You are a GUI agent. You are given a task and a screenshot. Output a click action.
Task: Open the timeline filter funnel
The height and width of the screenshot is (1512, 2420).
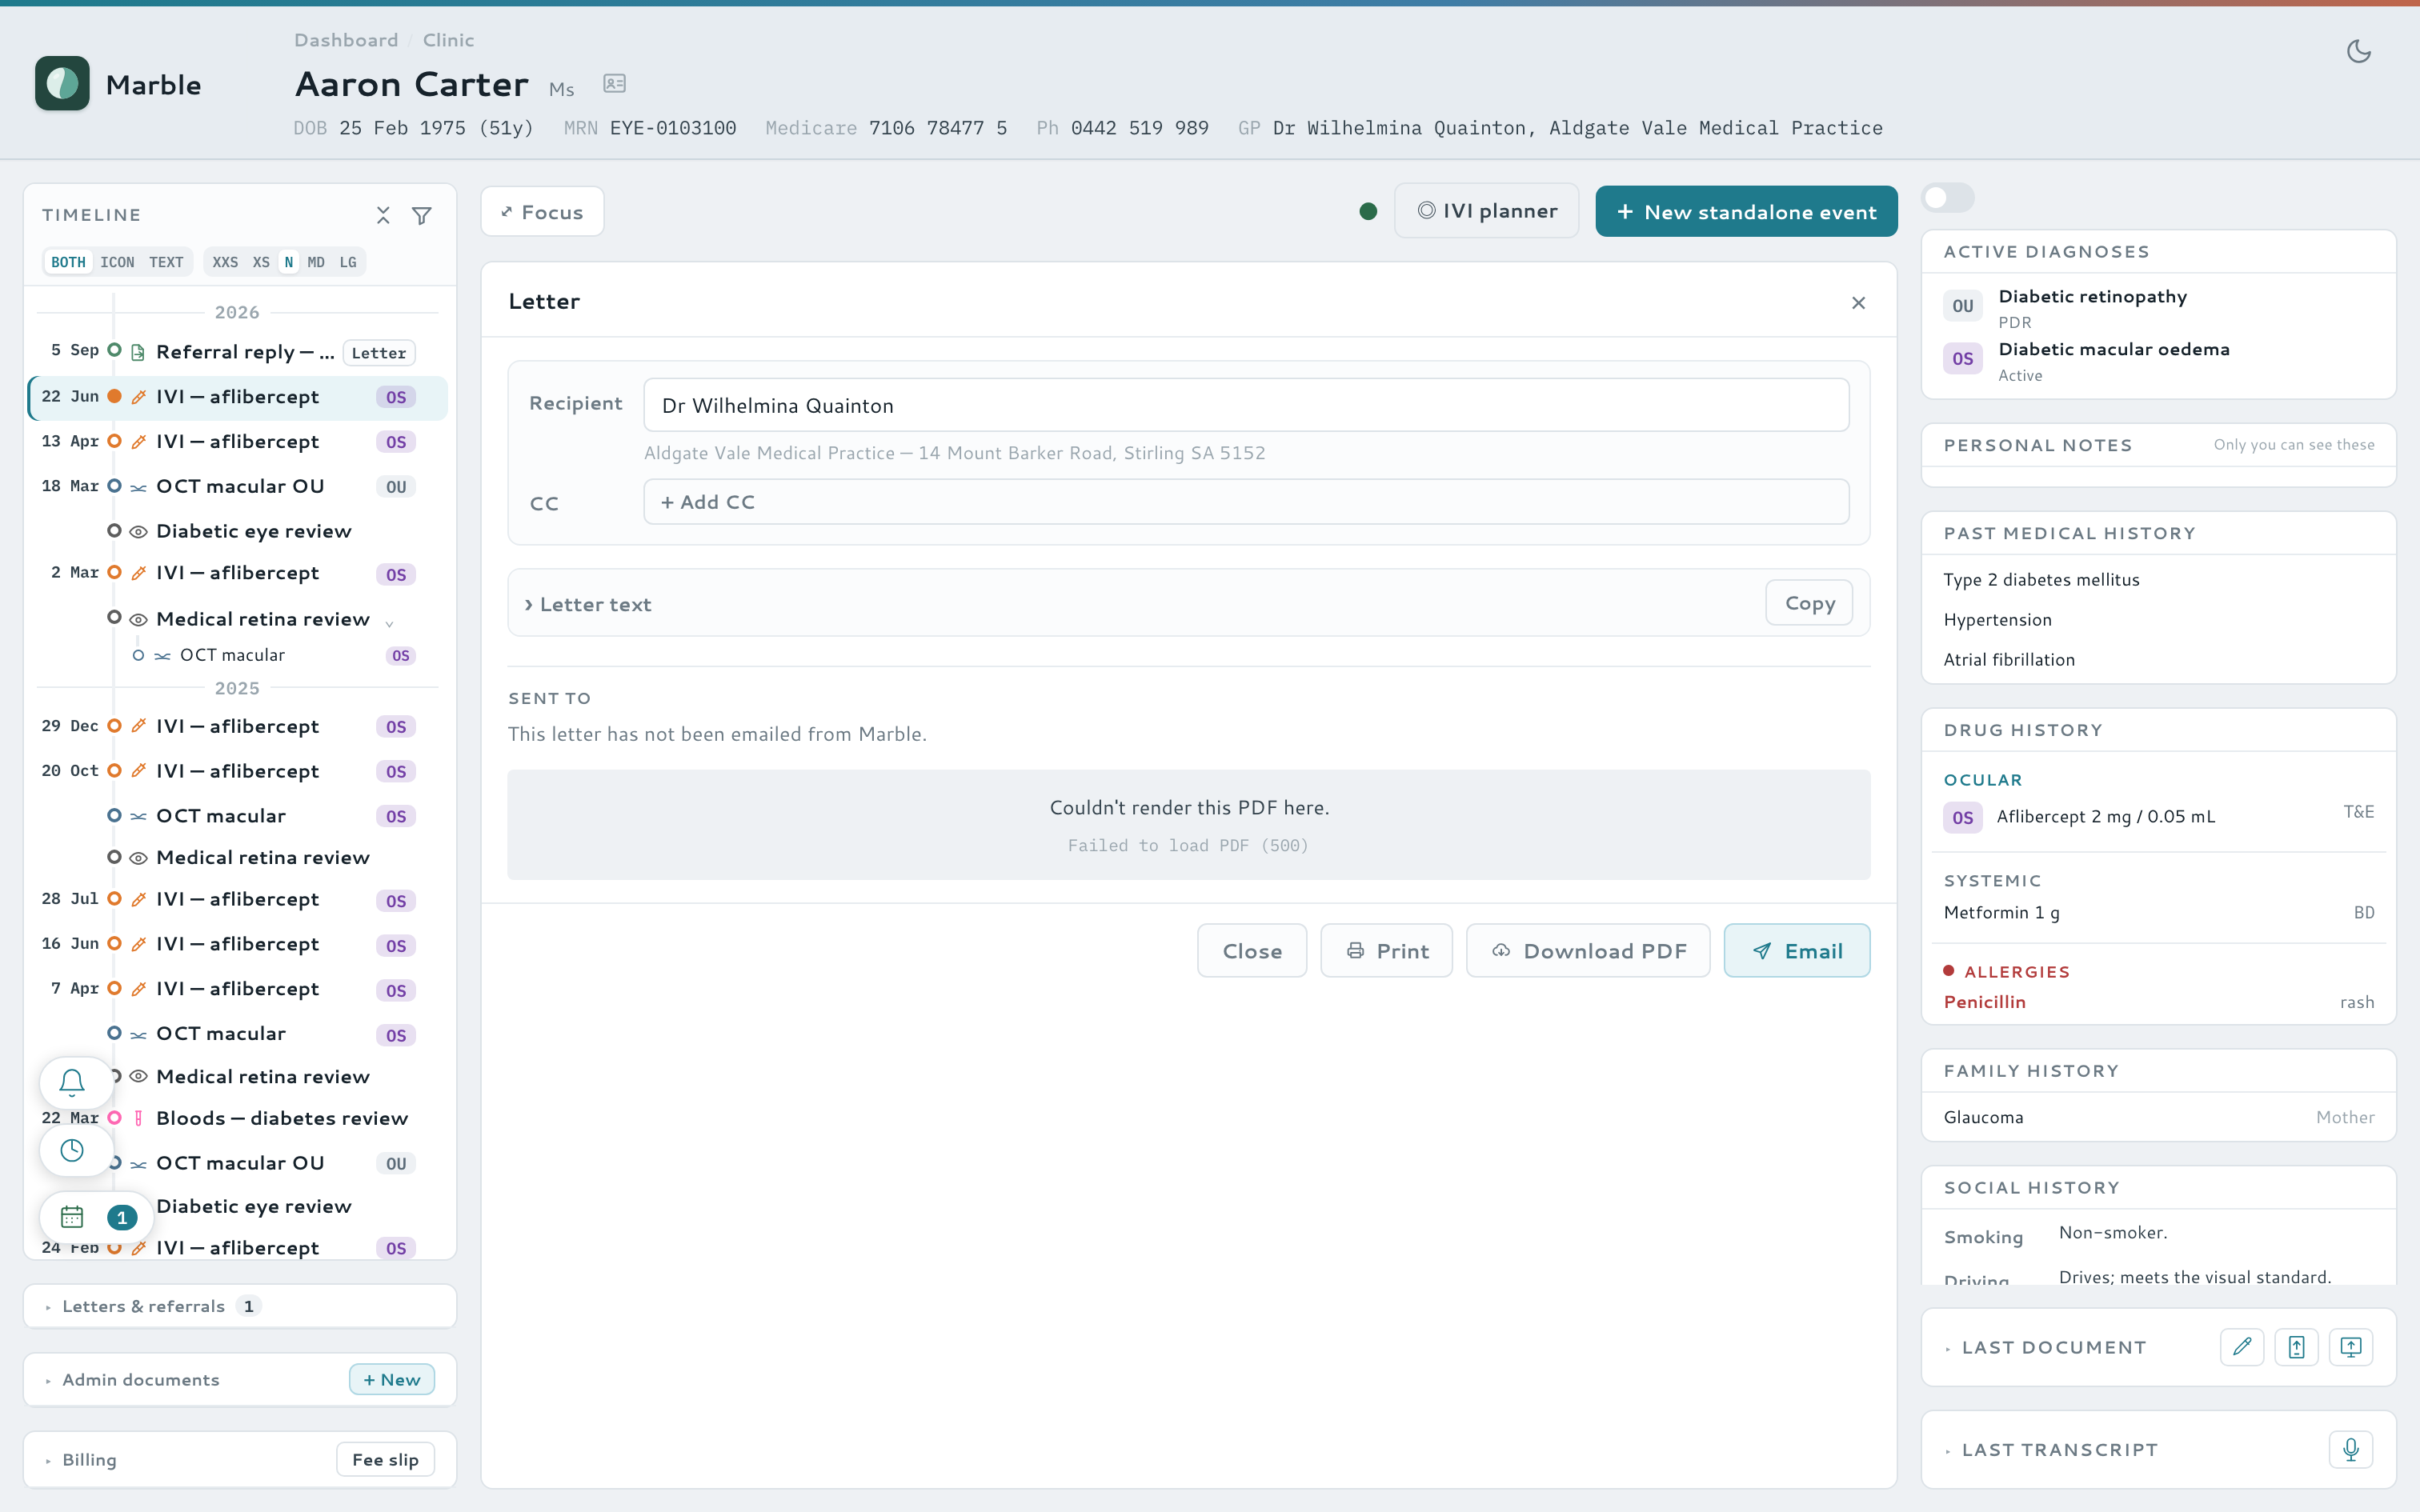click(422, 215)
